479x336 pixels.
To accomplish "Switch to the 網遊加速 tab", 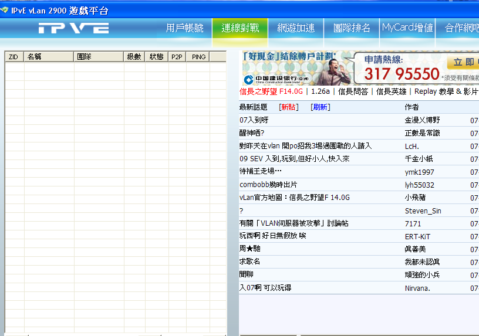I will (296, 28).
